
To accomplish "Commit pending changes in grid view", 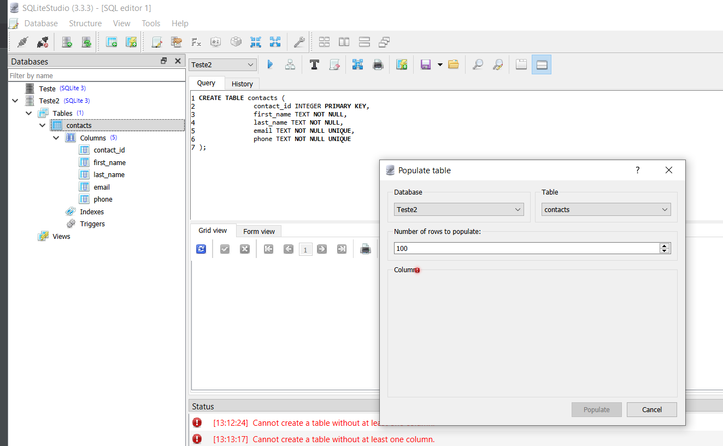I will click(225, 249).
